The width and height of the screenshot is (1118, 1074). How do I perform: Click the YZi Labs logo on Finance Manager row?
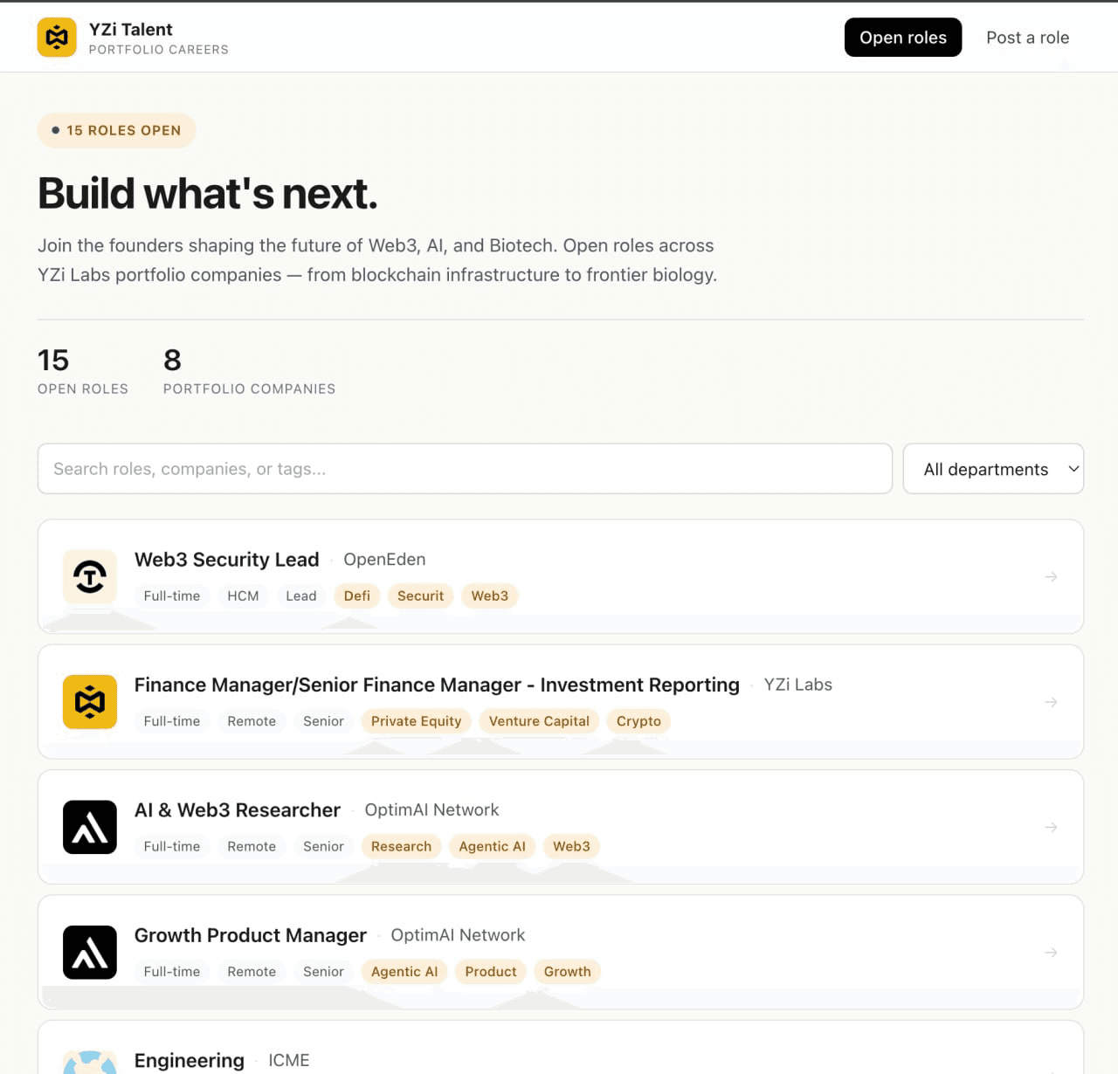tap(90, 702)
